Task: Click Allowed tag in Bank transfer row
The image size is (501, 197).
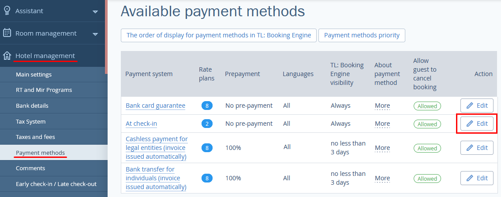Action: 427,179
